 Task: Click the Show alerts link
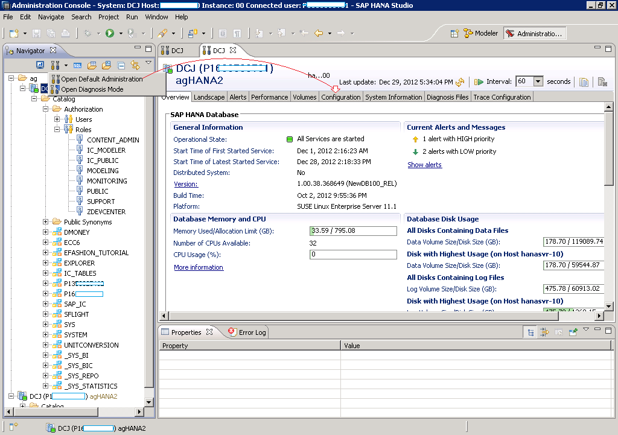[424, 165]
